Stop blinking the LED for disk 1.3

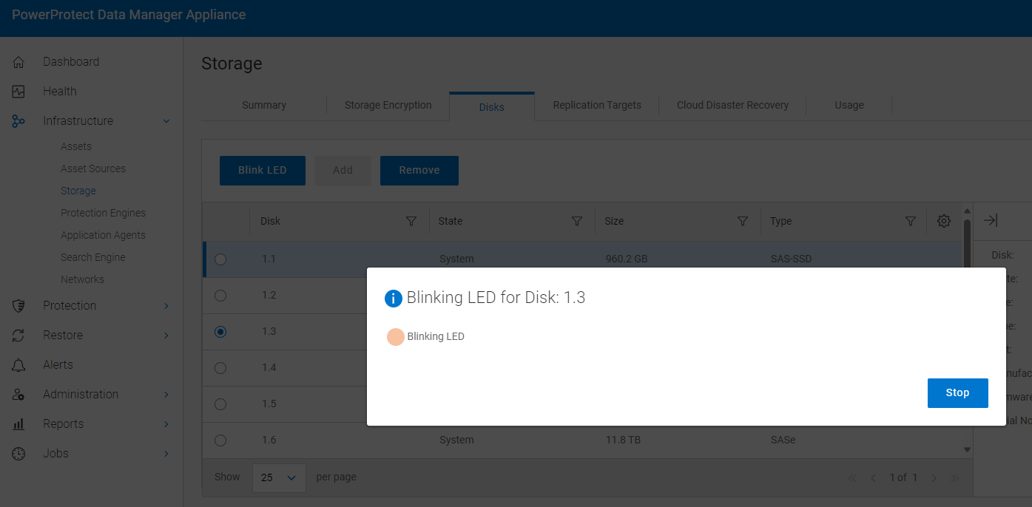[x=957, y=392]
